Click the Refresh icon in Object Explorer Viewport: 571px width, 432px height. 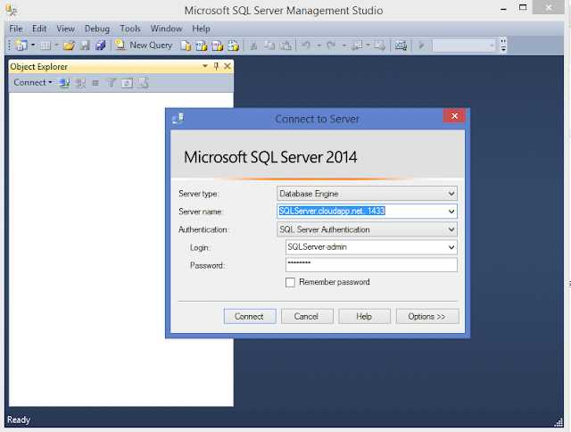[x=127, y=83]
